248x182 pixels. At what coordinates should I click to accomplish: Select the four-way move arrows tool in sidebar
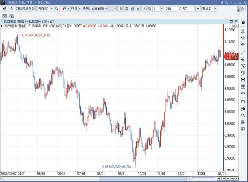pyautogui.click(x=243, y=45)
